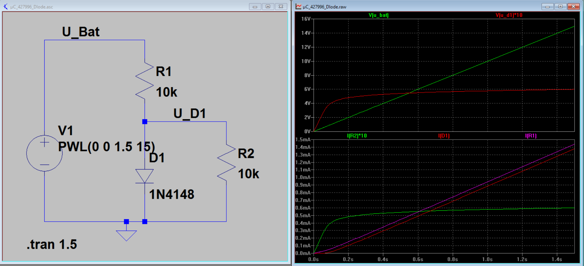
Task: Click the I(D1) trace label
Action: point(444,136)
